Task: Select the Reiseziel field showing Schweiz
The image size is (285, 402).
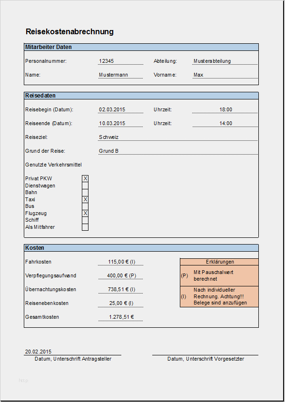Action: [177, 137]
